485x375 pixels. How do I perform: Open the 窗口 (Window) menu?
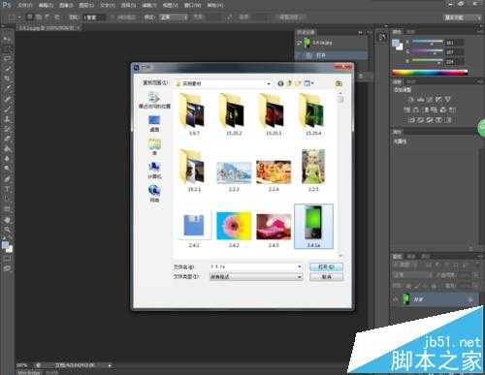192,5
